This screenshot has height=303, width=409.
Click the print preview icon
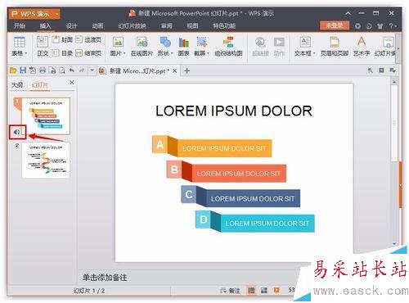(x=62, y=70)
